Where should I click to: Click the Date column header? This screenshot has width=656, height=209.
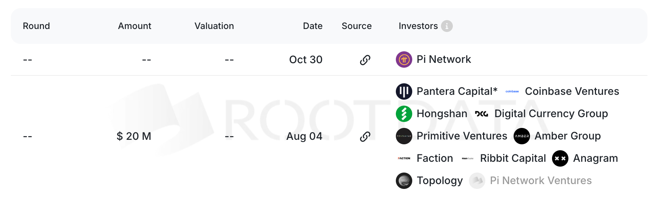[312, 26]
